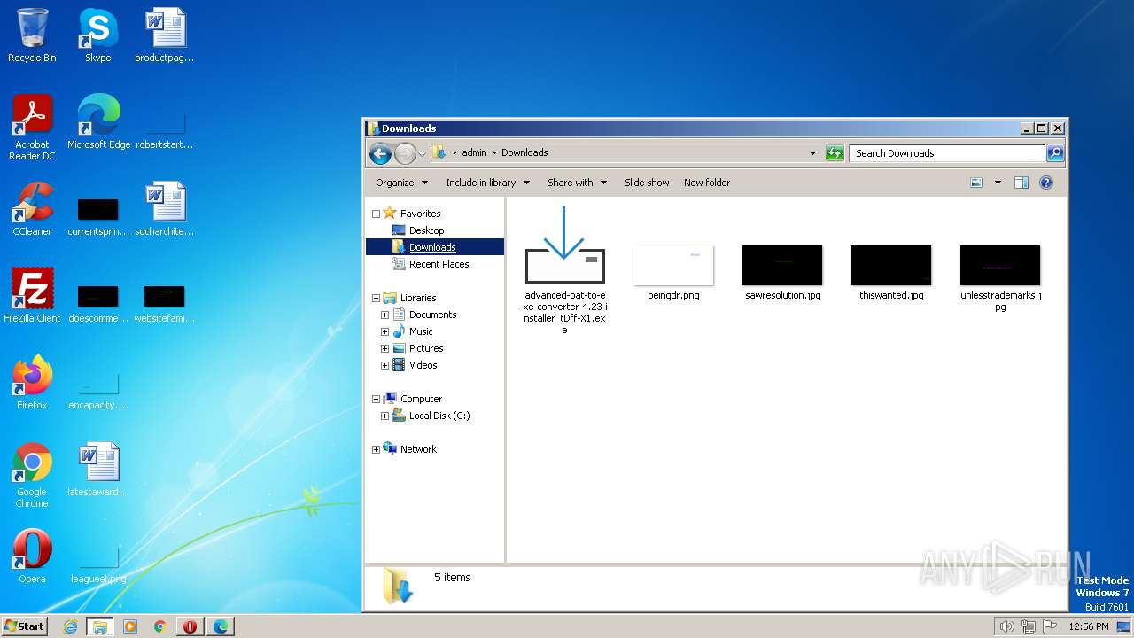Open the productpag… Word document
The image size is (1134, 638).
point(165,35)
